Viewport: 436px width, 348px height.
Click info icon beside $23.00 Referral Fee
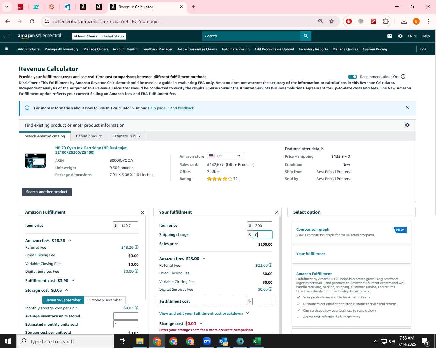coord(270,265)
